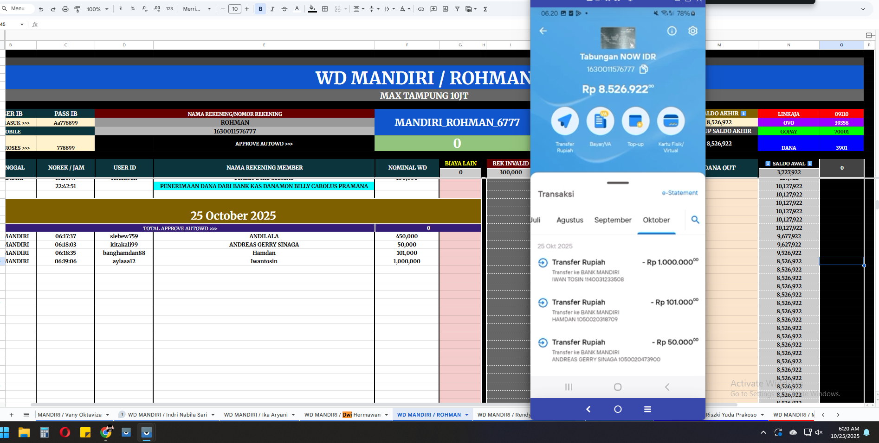
Task: Tap the Android home circle button
Action: tap(618, 409)
